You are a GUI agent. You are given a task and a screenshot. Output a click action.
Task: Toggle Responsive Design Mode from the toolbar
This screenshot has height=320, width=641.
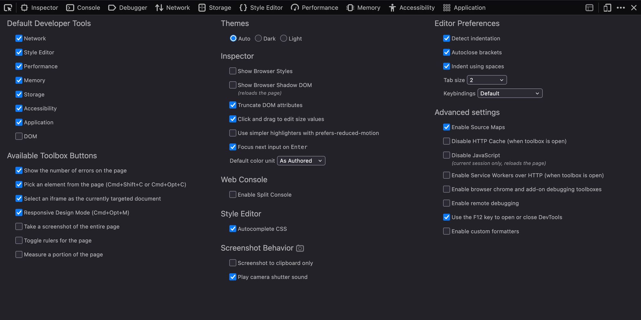pos(607,7)
